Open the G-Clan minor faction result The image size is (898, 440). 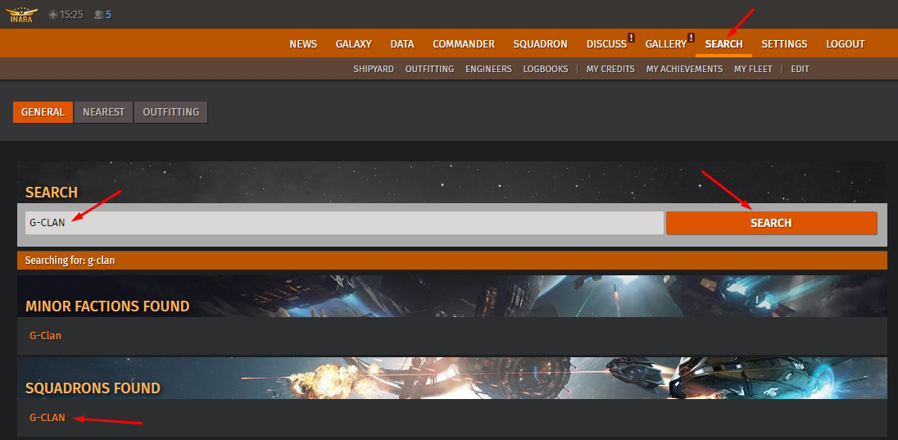pyautogui.click(x=45, y=336)
